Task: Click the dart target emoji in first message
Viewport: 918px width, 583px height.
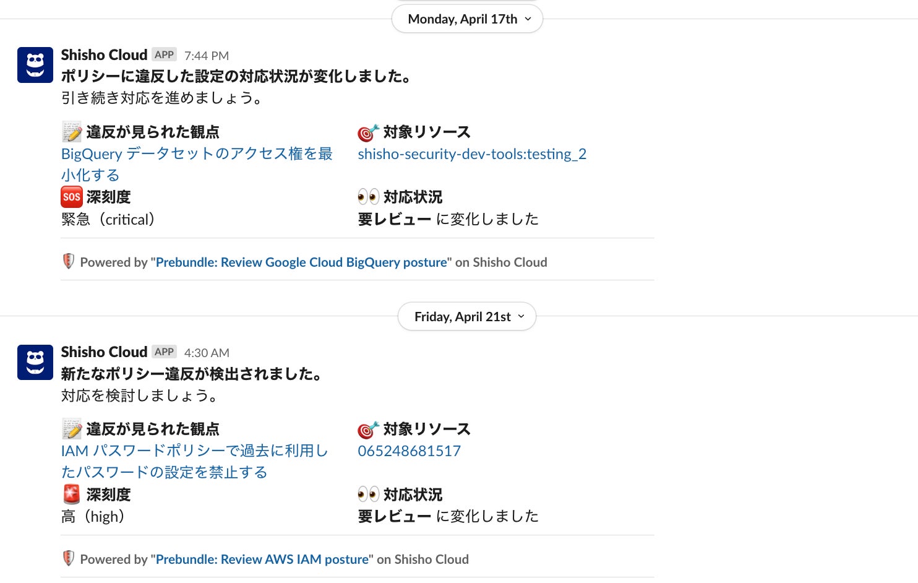Action: tap(368, 132)
